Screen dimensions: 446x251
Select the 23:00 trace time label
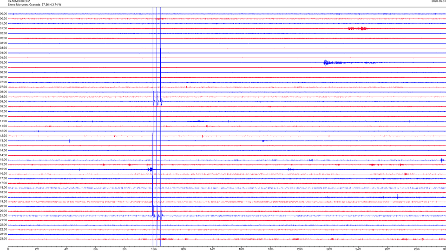3,234
